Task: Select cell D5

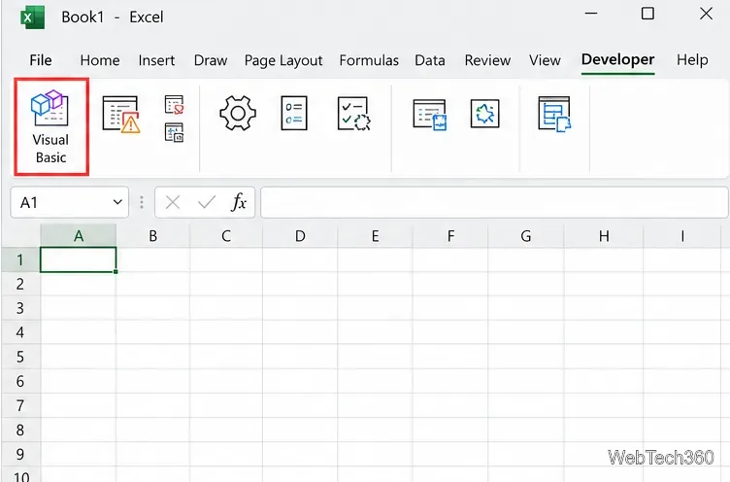Action: coord(300,357)
